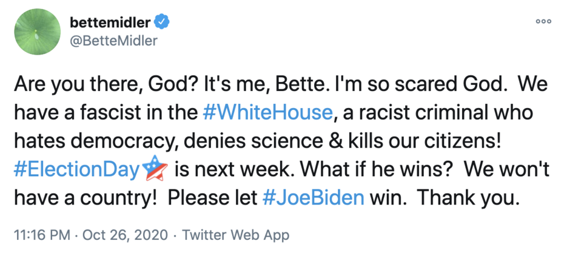
Task: Click the @BetteMidler handle
Action: click(114, 41)
